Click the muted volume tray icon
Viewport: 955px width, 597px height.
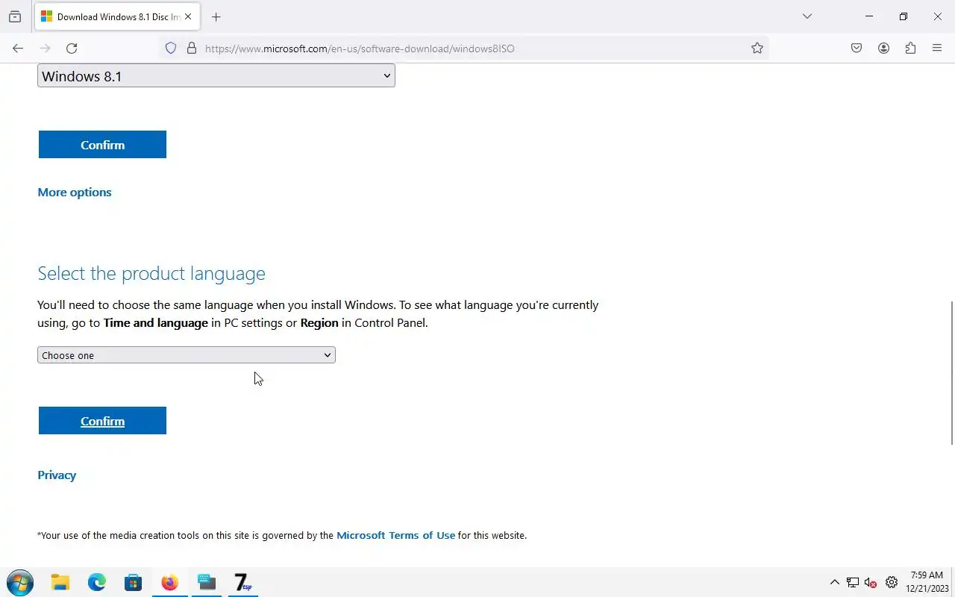coord(870,583)
